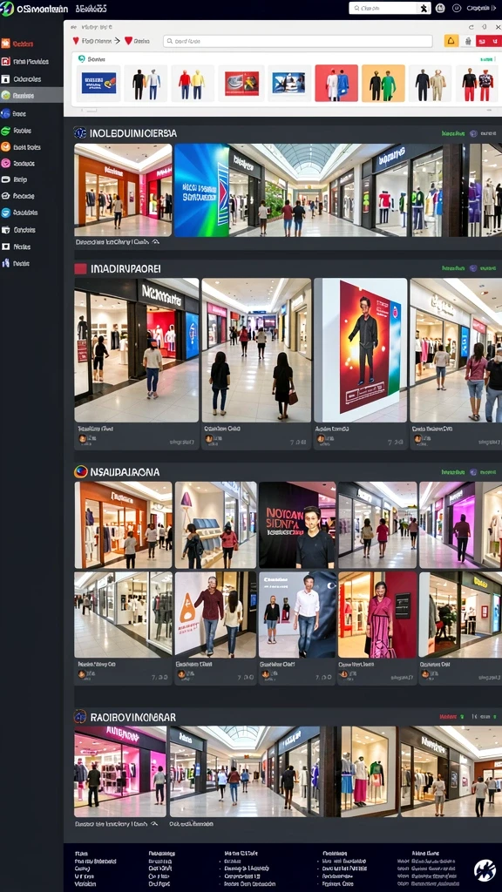
Task: Click the outlined circle icon in the top bar
Action: (x=457, y=8)
